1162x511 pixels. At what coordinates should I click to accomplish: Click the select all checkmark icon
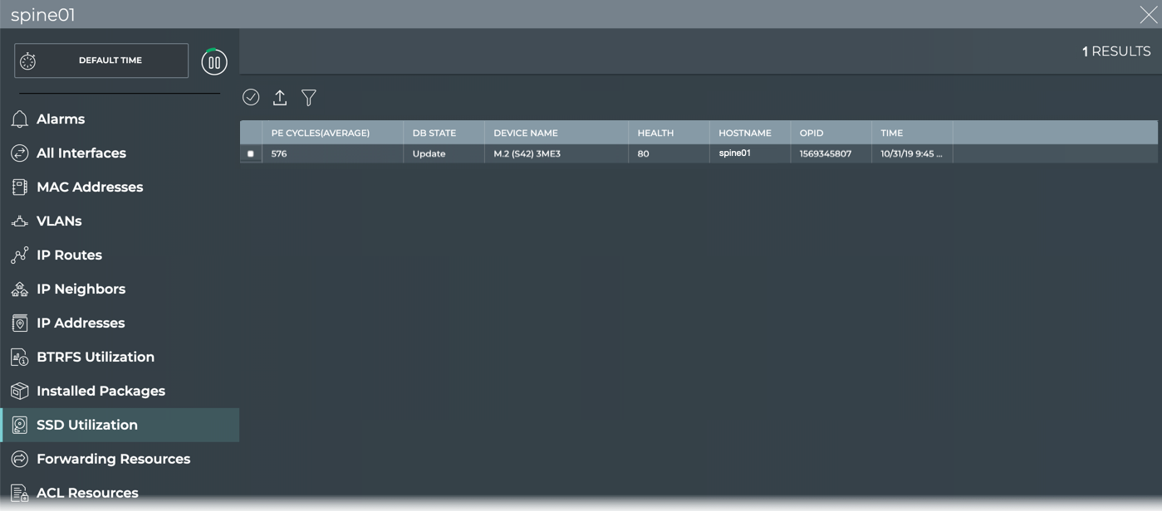click(251, 98)
